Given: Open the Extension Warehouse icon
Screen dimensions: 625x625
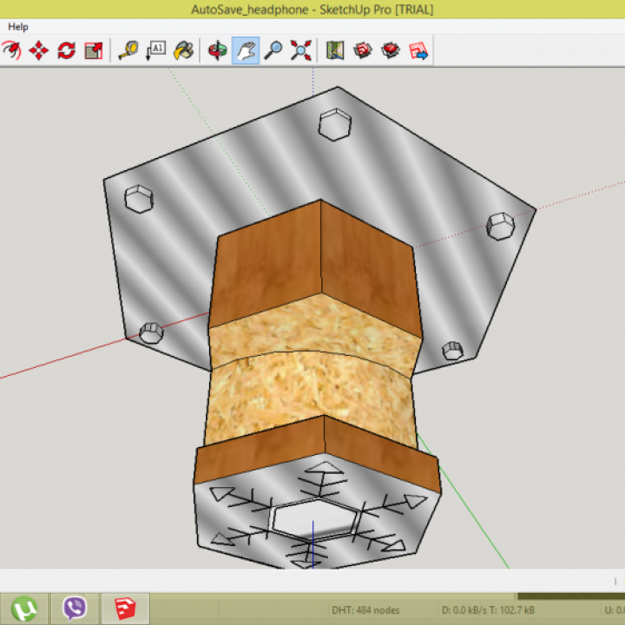Looking at the screenshot, I should [391, 50].
